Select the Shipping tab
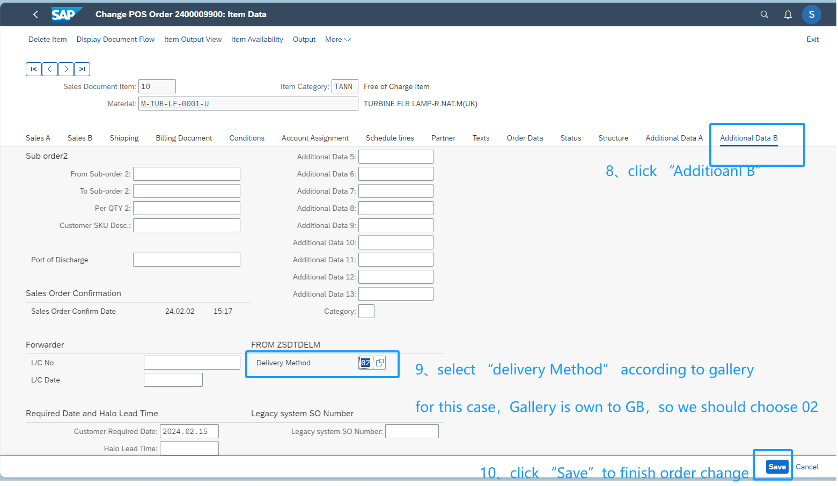Screen dimensions: 838x486 click(124, 138)
